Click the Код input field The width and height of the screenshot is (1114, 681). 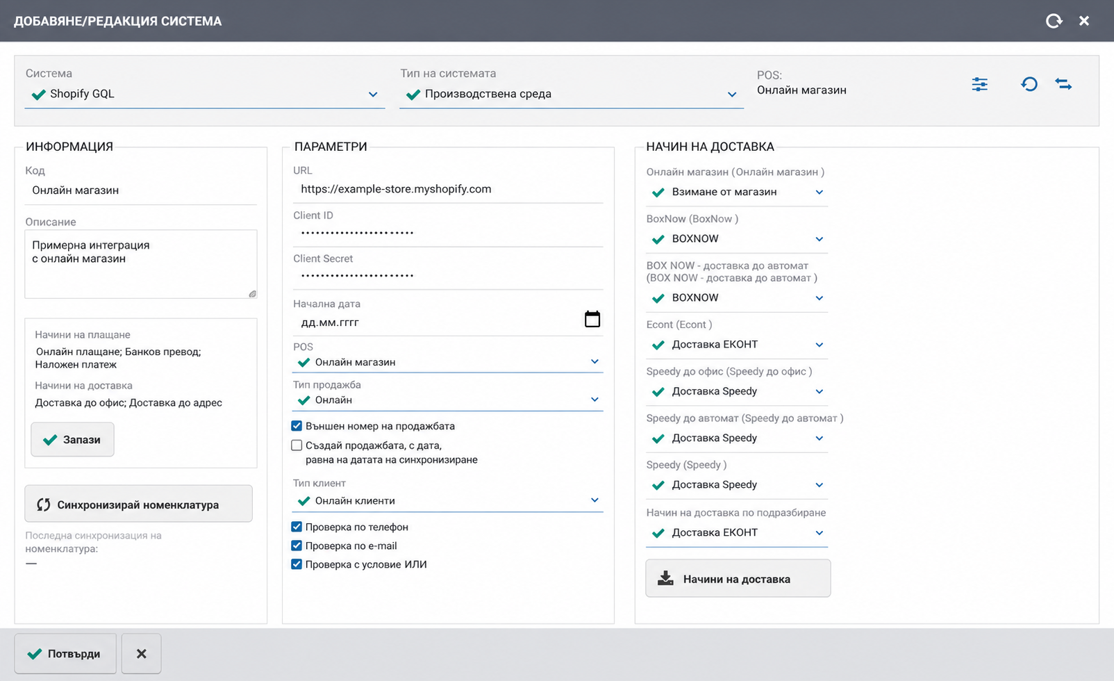[x=141, y=190]
